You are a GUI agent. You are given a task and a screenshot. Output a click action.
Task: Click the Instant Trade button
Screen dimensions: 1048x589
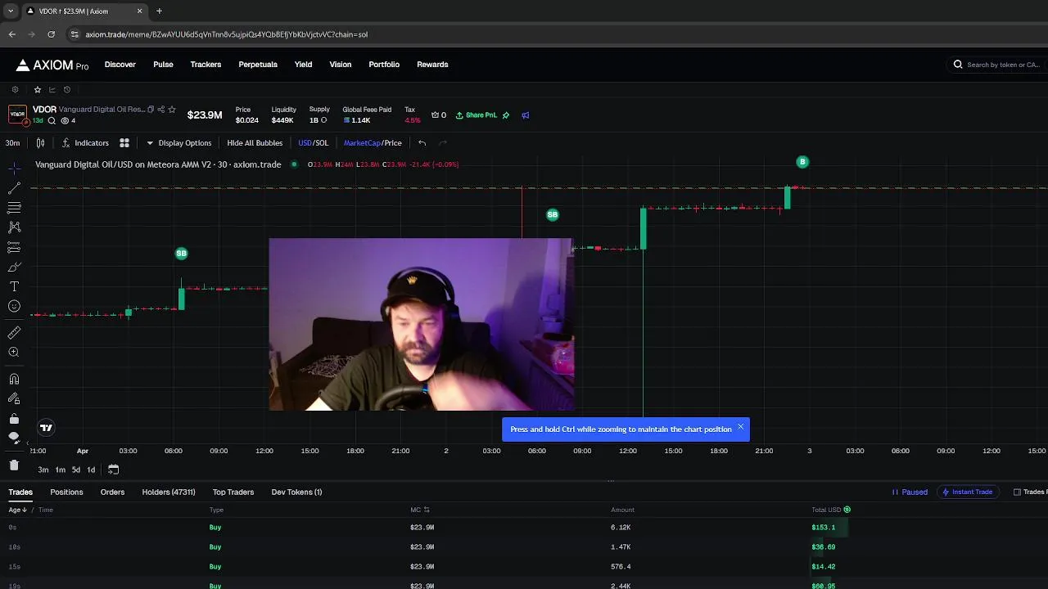[x=968, y=492]
